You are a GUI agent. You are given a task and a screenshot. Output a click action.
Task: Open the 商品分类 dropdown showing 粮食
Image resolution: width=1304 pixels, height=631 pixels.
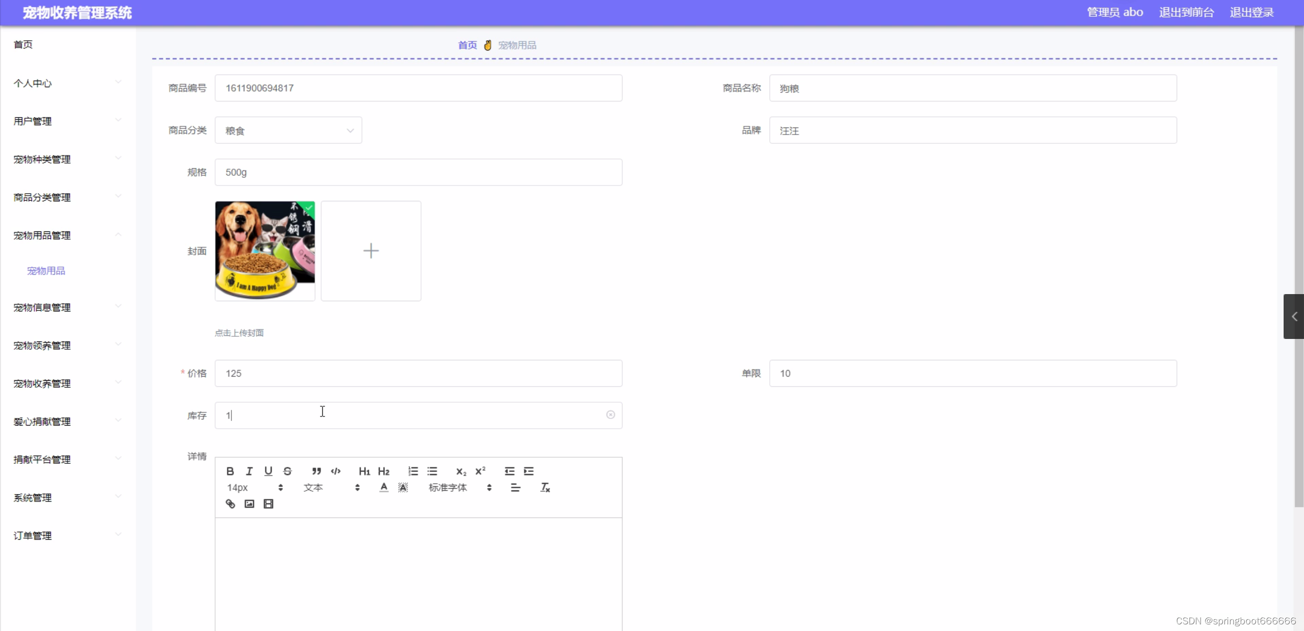click(289, 130)
